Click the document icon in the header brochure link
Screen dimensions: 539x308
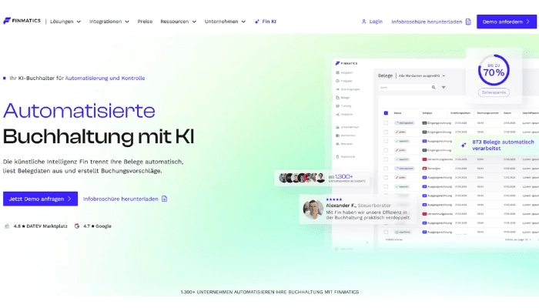468,22
